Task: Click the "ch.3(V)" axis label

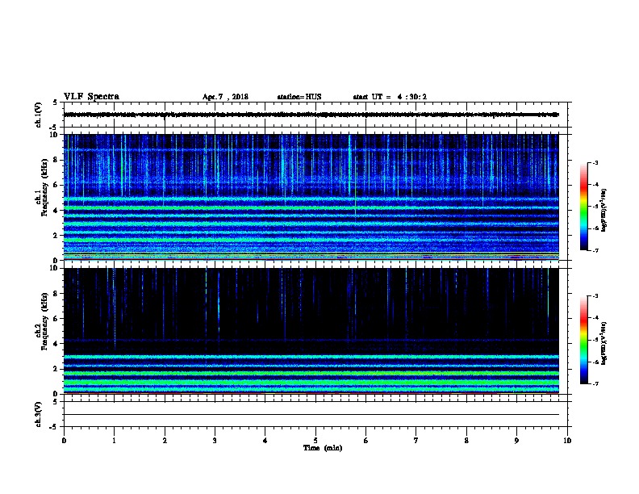Action: [x=39, y=414]
